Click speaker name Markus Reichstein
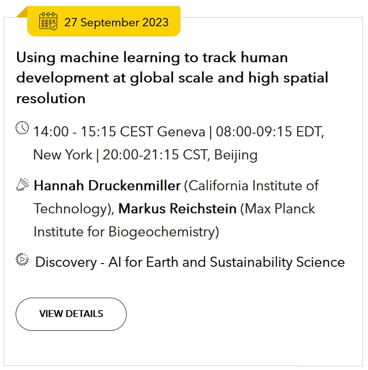This screenshot has width=368, height=370. tap(177, 209)
